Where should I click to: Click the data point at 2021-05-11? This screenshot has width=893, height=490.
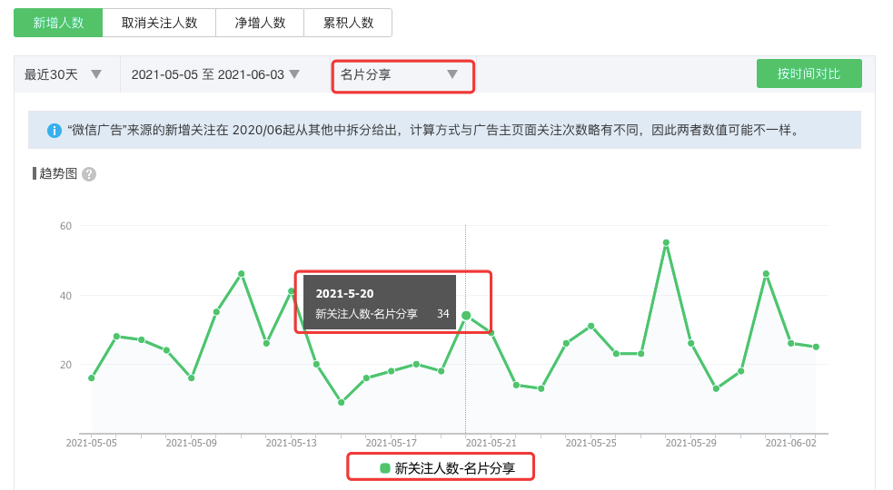tap(242, 274)
